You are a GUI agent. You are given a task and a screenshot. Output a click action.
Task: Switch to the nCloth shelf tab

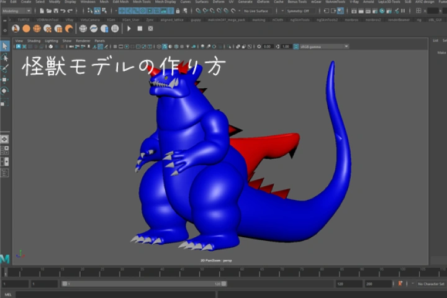(278, 20)
